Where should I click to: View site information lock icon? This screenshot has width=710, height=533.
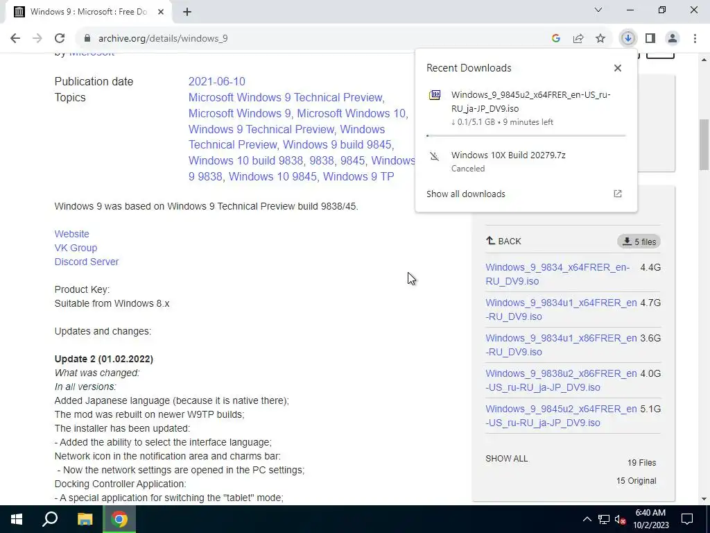click(87, 39)
